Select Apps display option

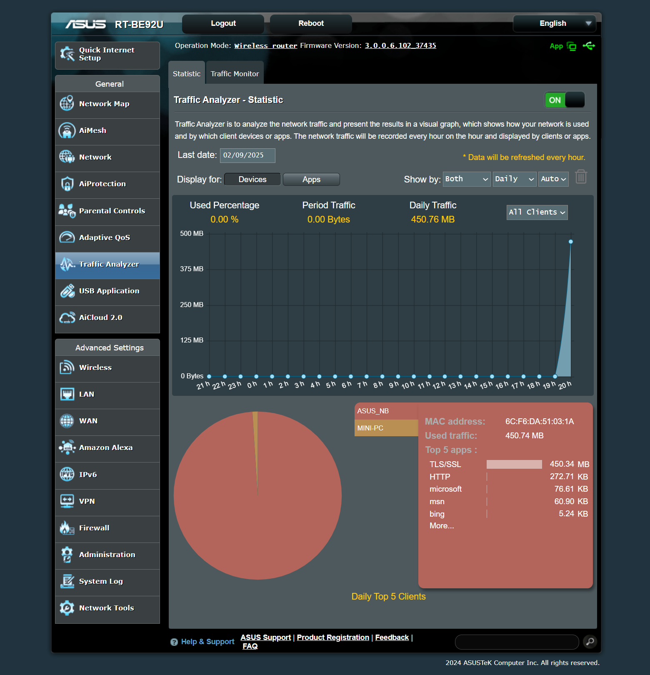point(311,179)
